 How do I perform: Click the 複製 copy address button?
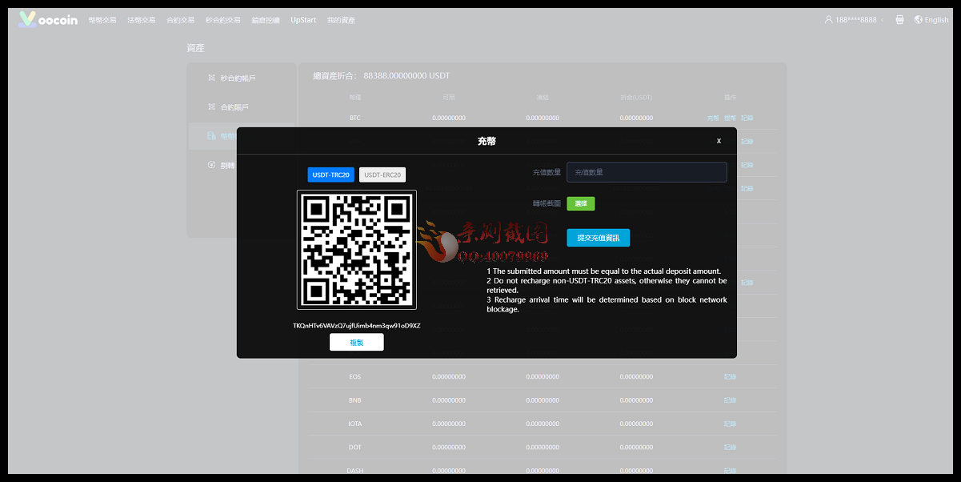pyautogui.click(x=357, y=342)
